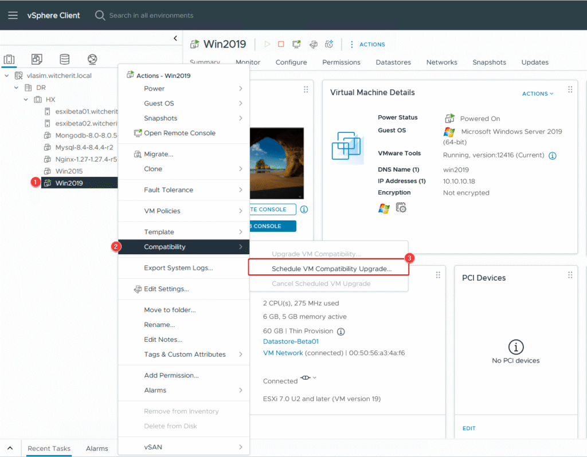This screenshot has width=587, height=457.
Task: Expand the Guest OS submenu
Action: [184, 103]
